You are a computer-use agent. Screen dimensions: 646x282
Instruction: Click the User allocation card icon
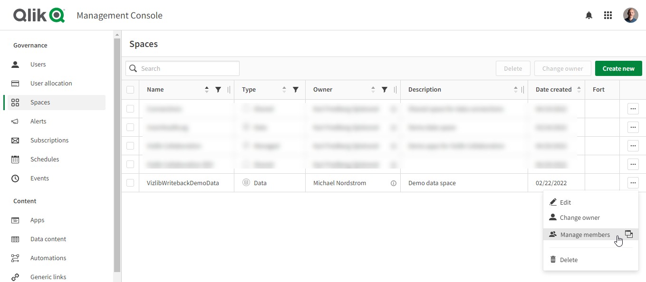pos(15,83)
